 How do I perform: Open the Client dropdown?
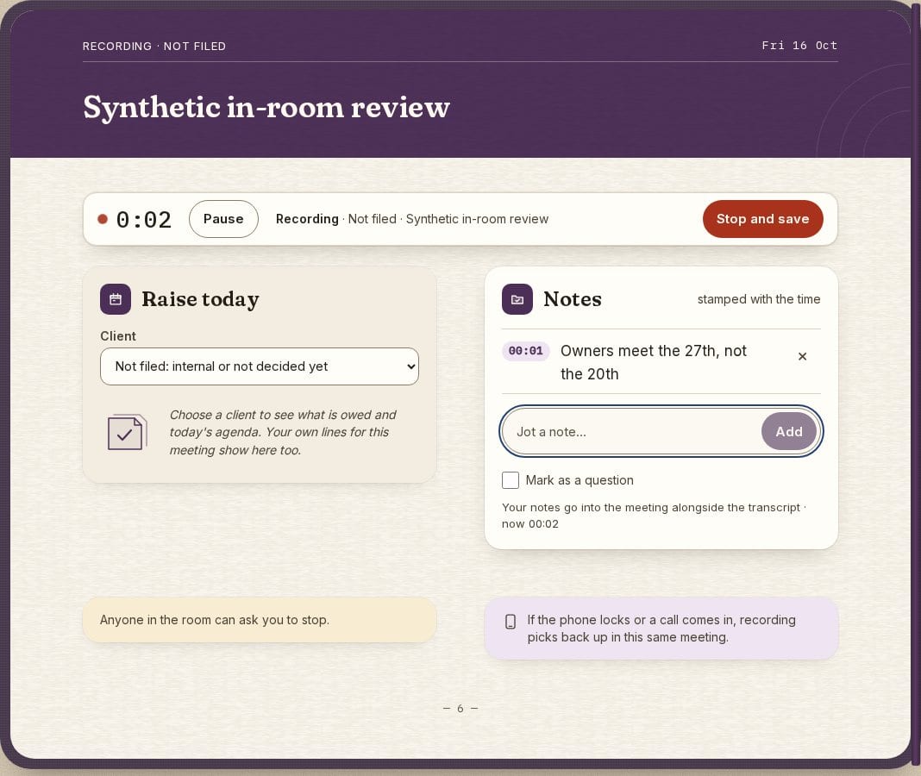260,366
